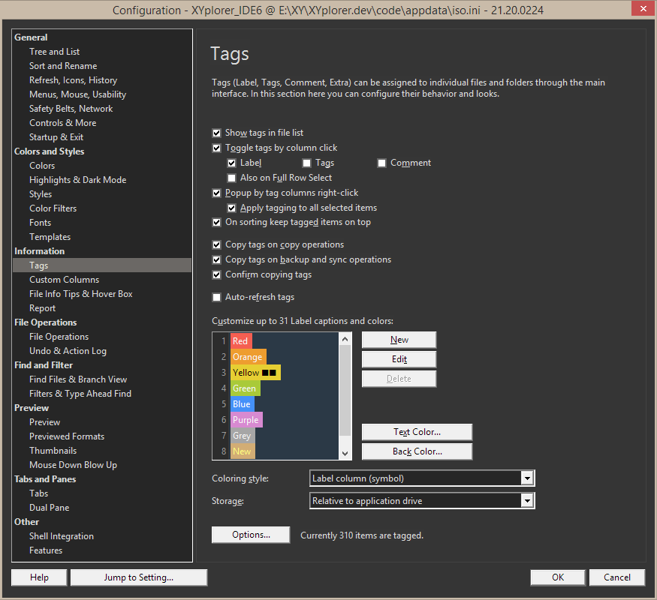Select the Yellow label entry
The height and width of the screenshot is (600, 657).
255,373
